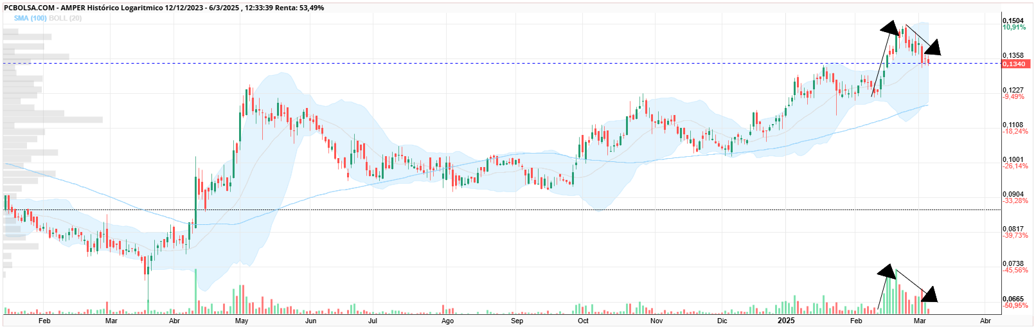This screenshot has width=1036, height=329.
Task: Toggle the SMA (100) indicator legend
Action: 30,18
